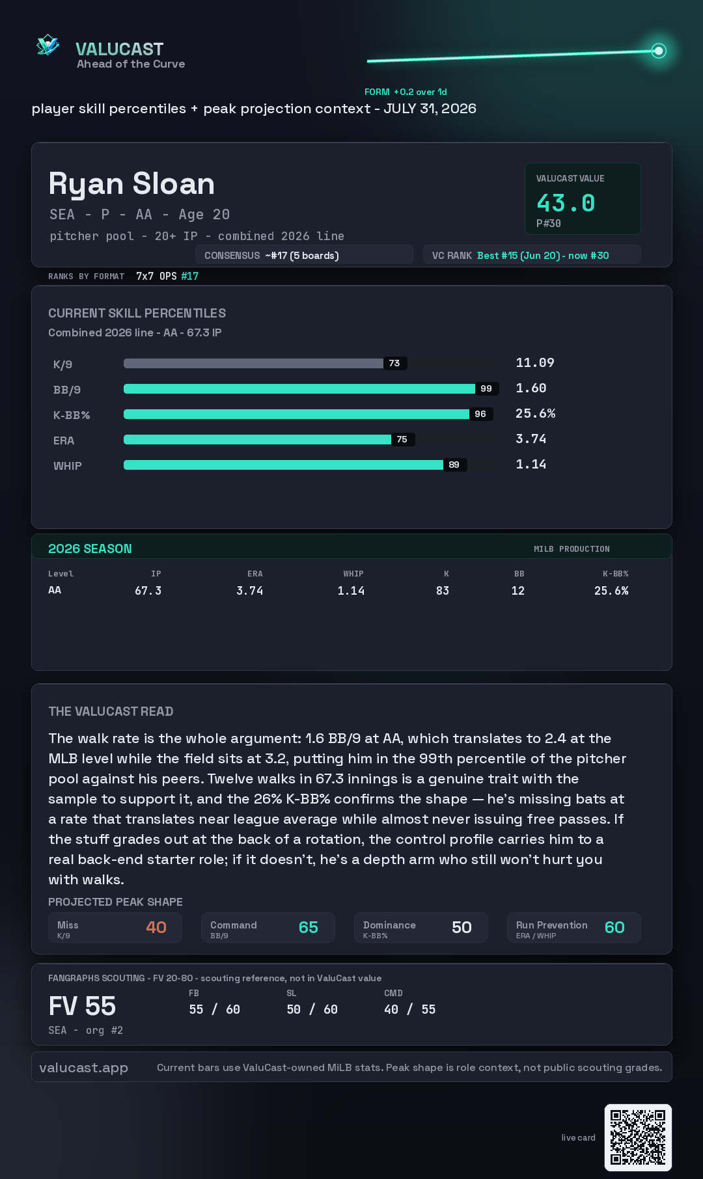
Task: Click the Run Prevention 60 chip
Action: (573, 927)
